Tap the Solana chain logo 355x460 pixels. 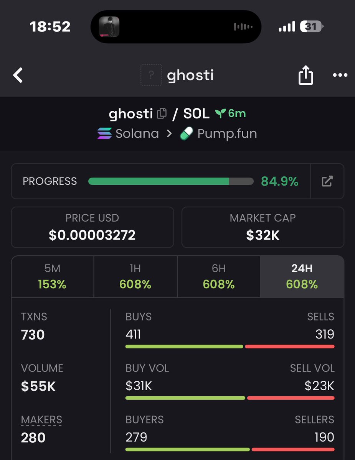(x=104, y=133)
